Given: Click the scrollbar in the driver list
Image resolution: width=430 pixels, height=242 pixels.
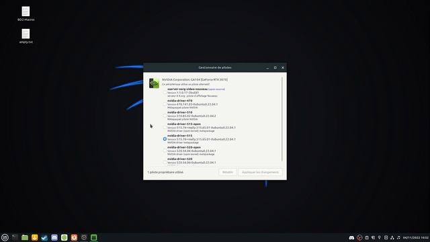Looking at the screenshot, I should [x=282, y=120].
